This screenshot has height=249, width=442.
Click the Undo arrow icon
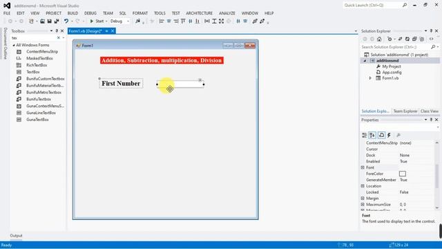[x=66, y=21]
